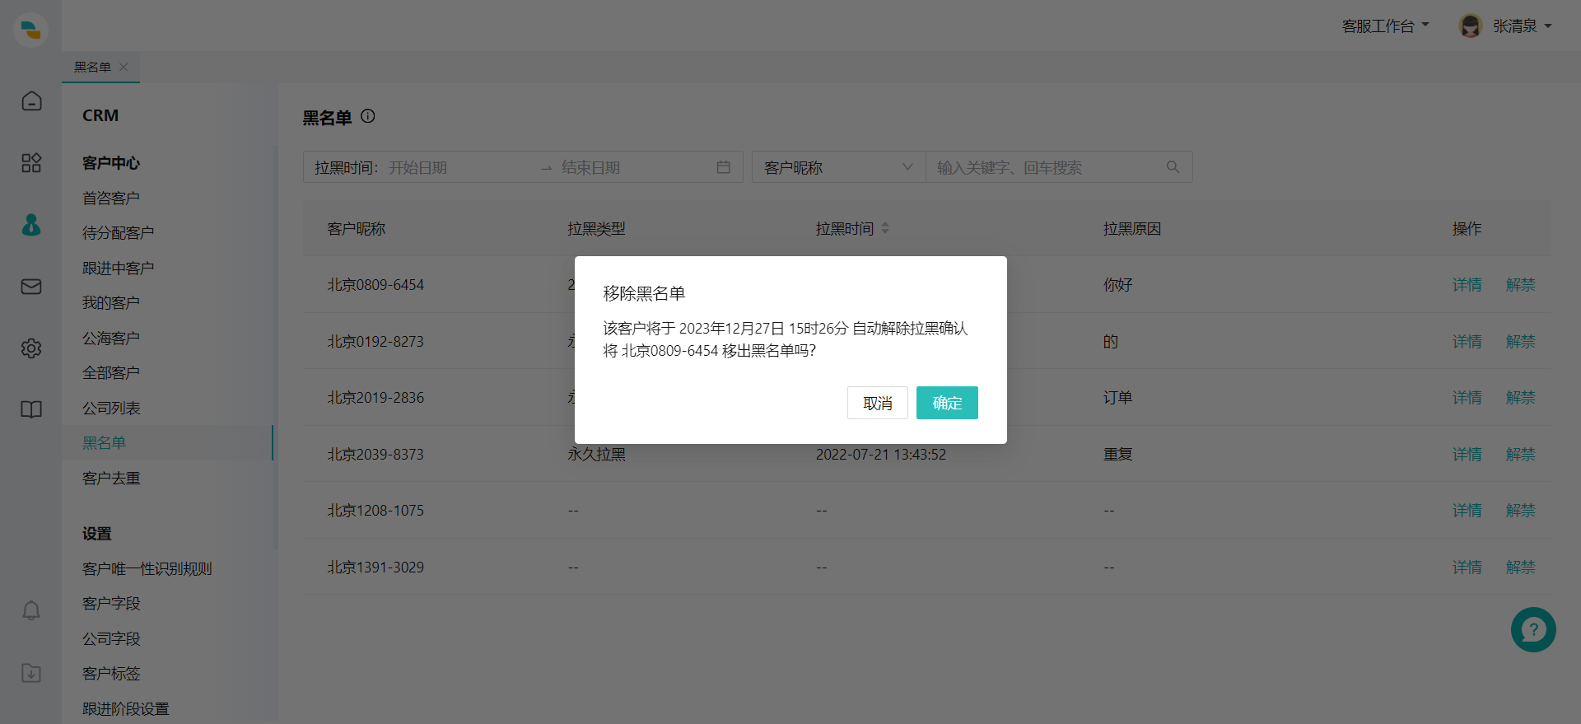This screenshot has height=724, width=1581.
Task: Open the home icon in sidebar
Action: point(31,100)
